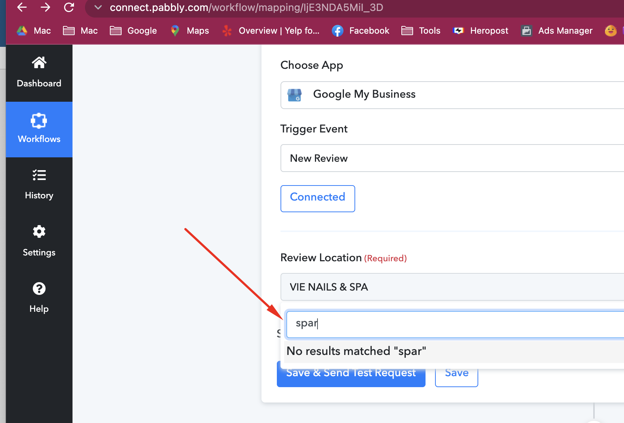Screen dimensions: 624x423
Task: Open the 'Mac' bookmarks folder
Action: tap(80, 31)
